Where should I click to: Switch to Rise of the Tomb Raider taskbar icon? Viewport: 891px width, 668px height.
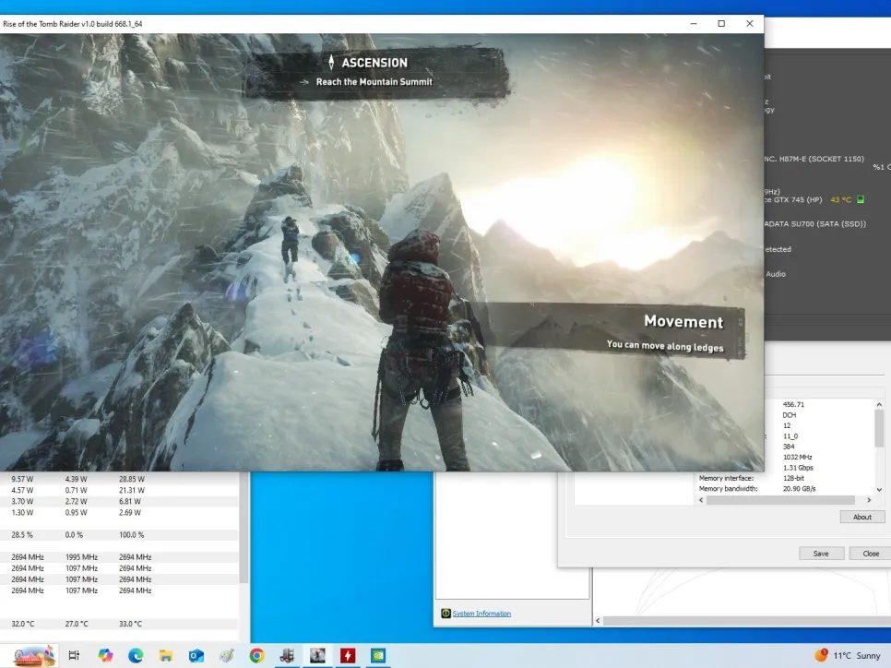(x=317, y=655)
